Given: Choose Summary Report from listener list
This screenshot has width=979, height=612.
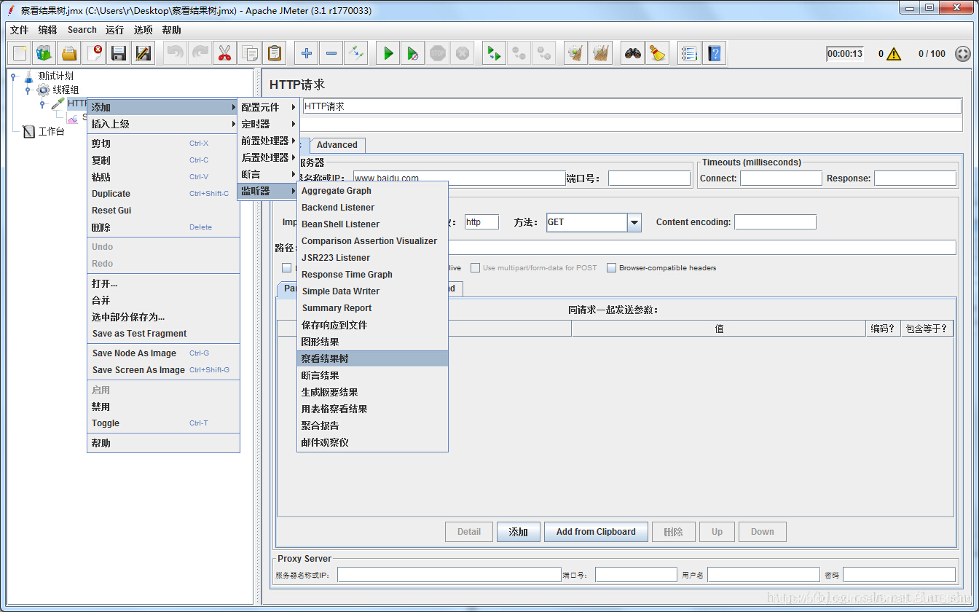Looking at the screenshot, I should coord(372,308).
